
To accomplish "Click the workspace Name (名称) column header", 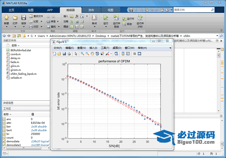I will coord(16,114).
